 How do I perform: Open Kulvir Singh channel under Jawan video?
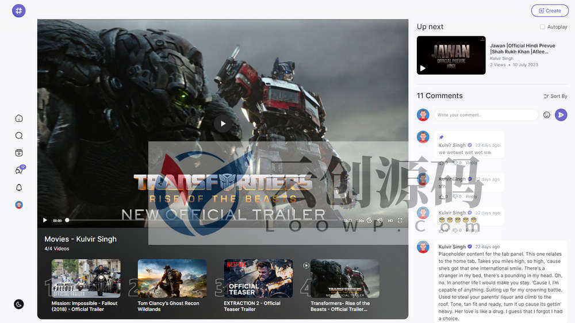501,58
